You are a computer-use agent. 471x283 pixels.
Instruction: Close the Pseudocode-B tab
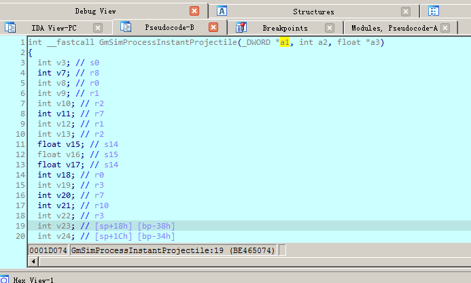(213, 27)
